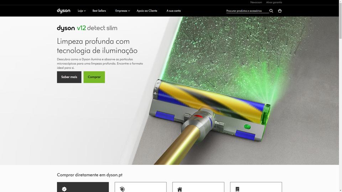Open Apoio ao Cliente menu item
The image size is (342, 192).
pyautogui.click(x=147, y=11)
